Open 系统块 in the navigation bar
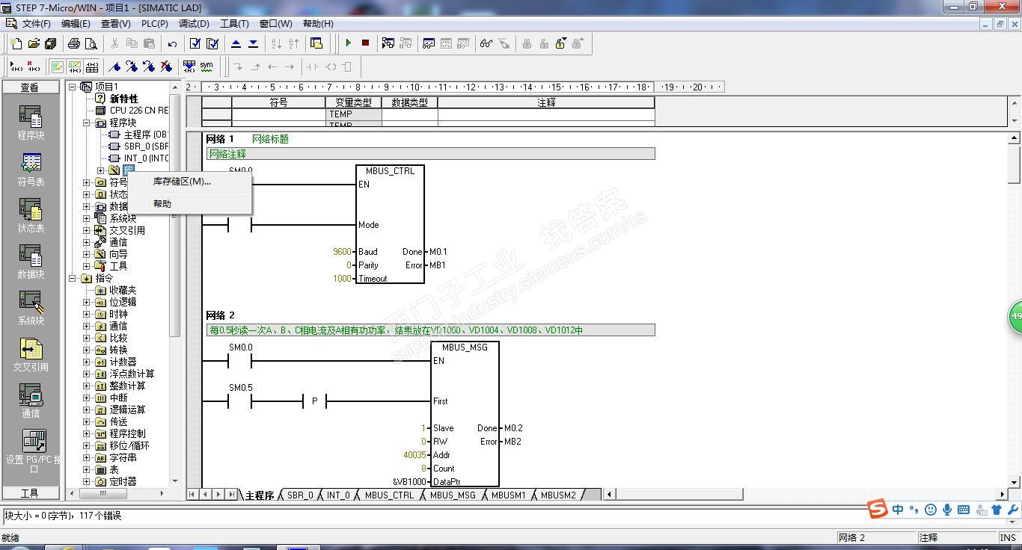 click(x=31, y=308)
